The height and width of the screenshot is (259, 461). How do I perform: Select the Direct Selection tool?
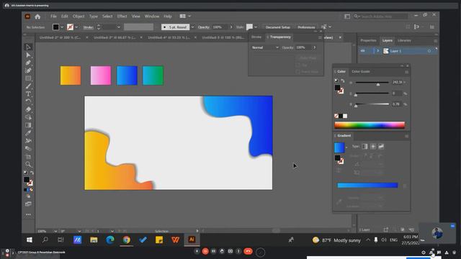28,55
